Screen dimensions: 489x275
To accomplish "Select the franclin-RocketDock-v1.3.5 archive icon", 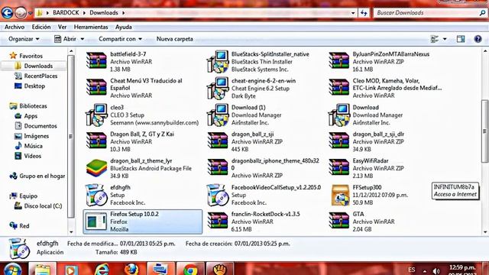I will coord(218,221).
